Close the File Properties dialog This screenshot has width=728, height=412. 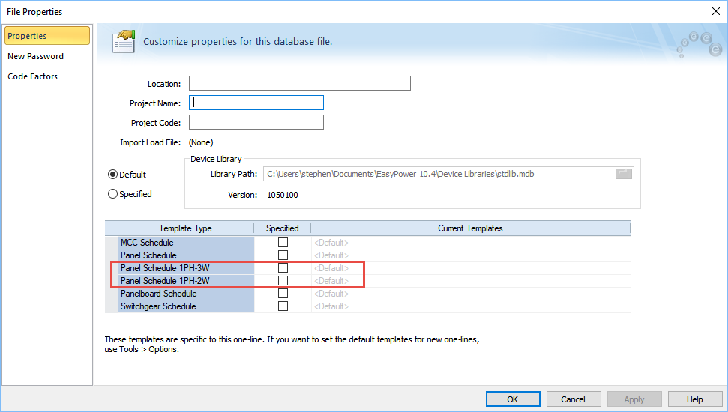pyautogui.click(x=713, y=11)
